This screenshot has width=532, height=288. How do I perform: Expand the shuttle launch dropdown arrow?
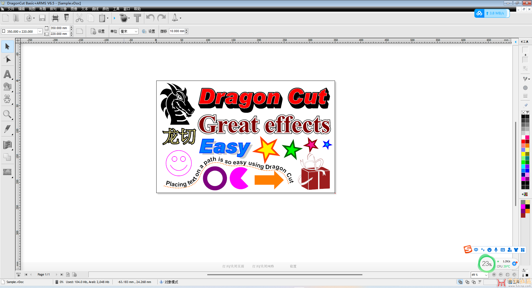[x=180, y=19]
